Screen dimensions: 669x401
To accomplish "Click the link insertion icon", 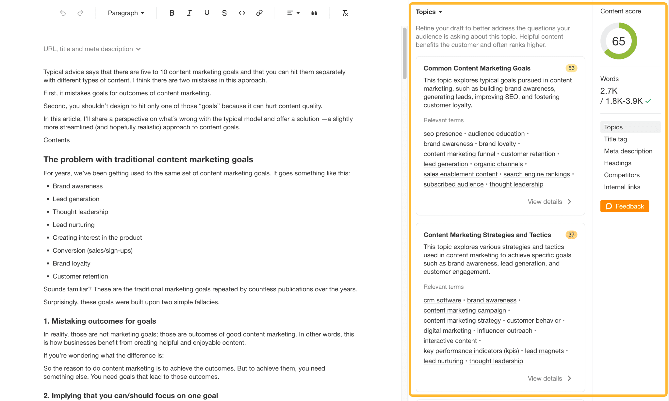I will click(x=259, y=13).
